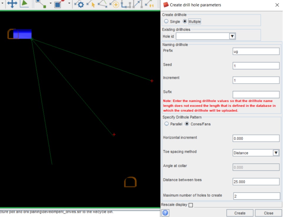Close the drill hole parameters dialog
The width and height of the screenshot is (283, 217).
277,5
